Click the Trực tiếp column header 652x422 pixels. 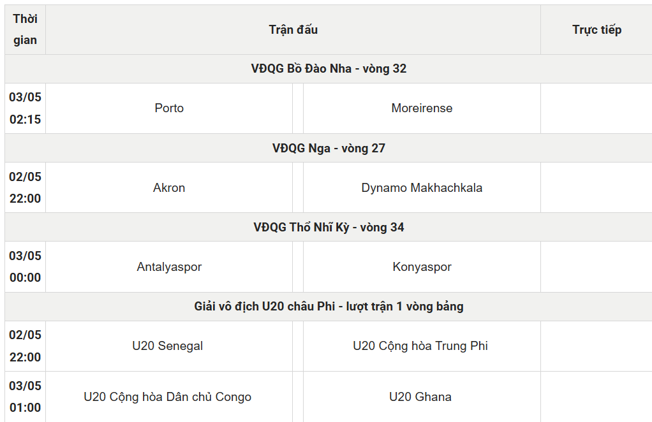click(596, 29)
